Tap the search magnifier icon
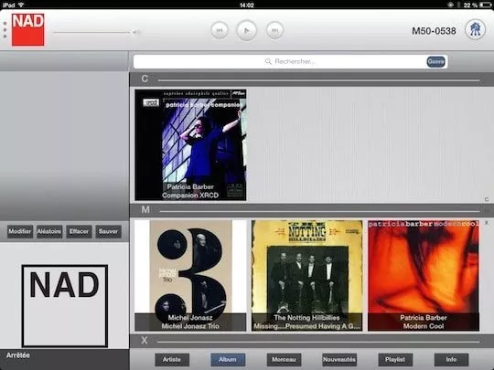 [268, 61]
